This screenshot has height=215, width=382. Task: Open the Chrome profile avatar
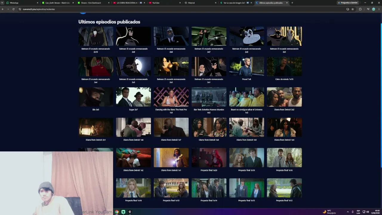click(x=374, y=9)
